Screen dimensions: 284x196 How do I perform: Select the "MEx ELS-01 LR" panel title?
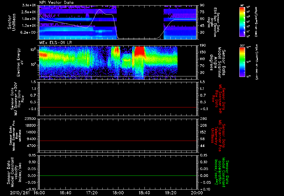coord(55,43)
